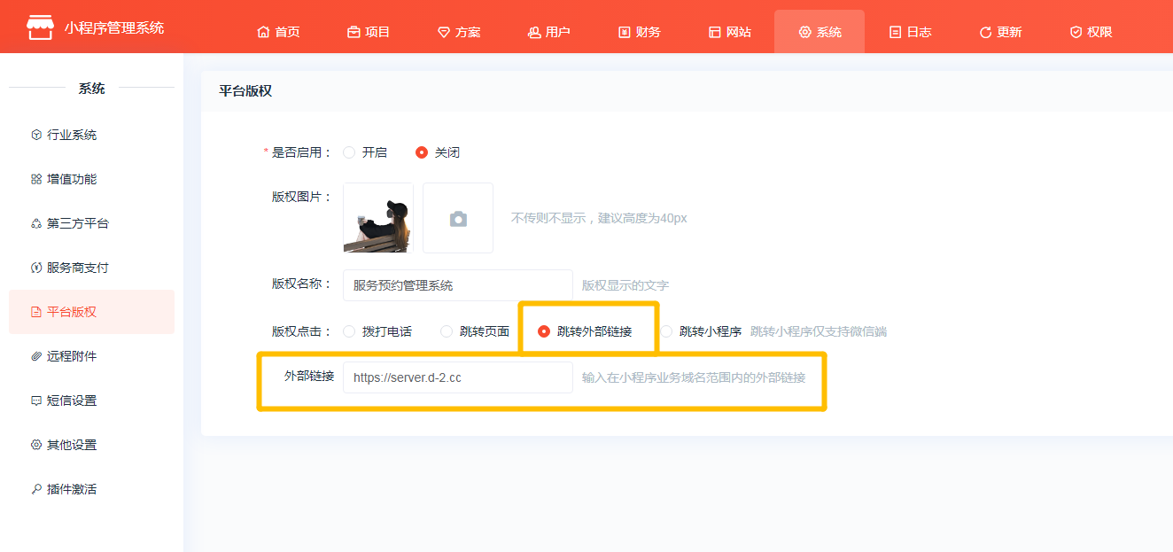
Task: Click the layout icon beside 网站
Action: click(x=715, y=32)
